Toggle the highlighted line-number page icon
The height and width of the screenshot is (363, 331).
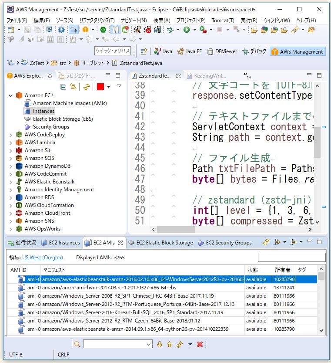tap(115, 30)
